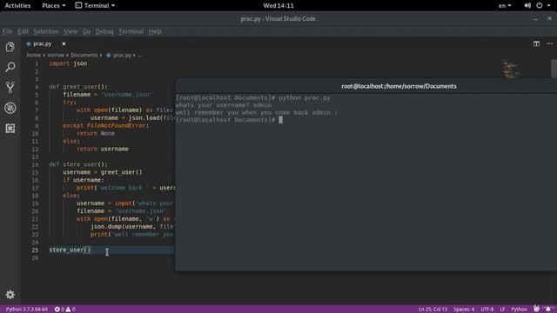Open the Manage gear at sidebar bottom
Screen dimensions: 557x313
pyautogui.click(x=10, y=295)
